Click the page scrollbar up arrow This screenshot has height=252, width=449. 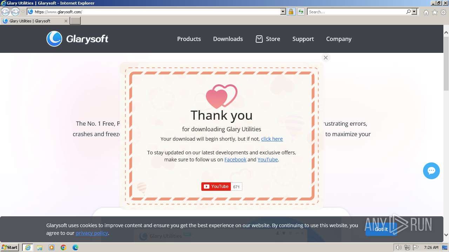pyautogui.click(x=446, y=33)
